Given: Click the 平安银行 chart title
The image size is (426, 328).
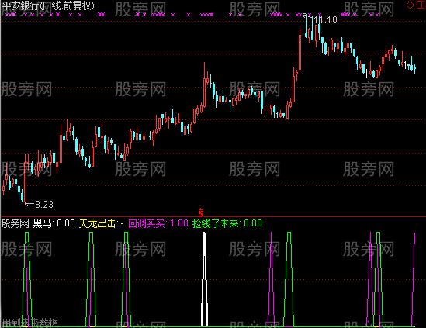Looking at the screenshot, I should click(x=48, y=5).
